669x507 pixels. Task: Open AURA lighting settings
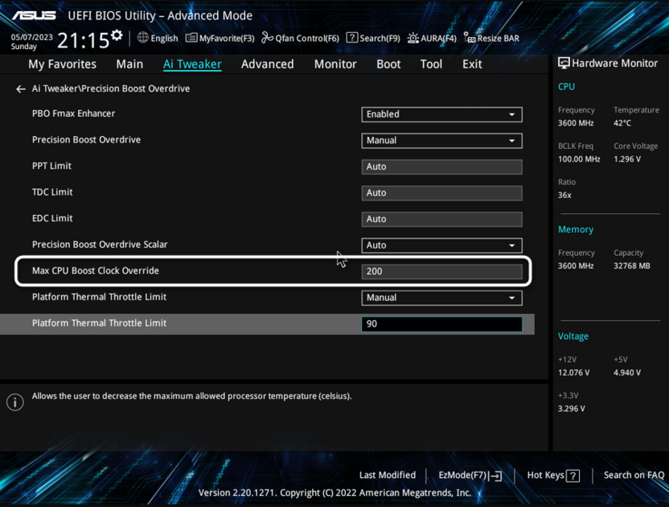(x=431, y=37)
